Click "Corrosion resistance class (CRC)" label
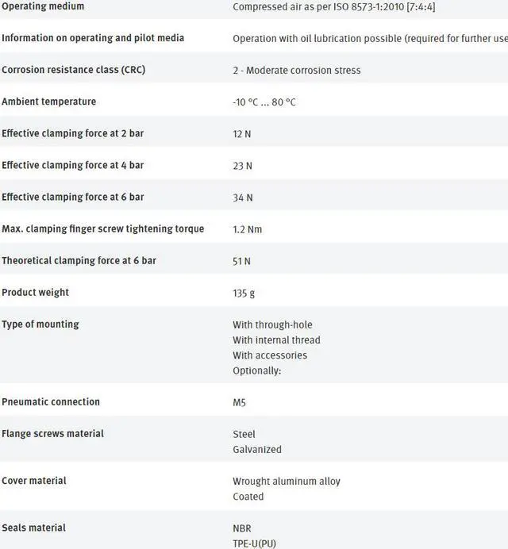This screenshot has height=549, width=508. (73, 70)
